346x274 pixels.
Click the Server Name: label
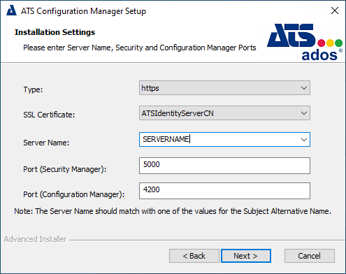pyautogui.click(x=46, y=143)
